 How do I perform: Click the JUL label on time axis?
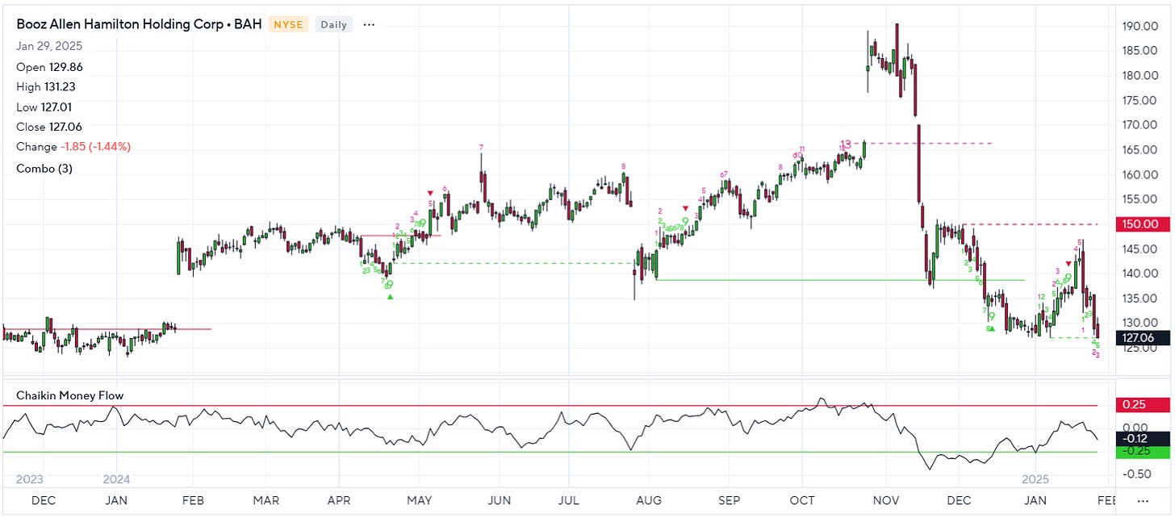coord(570,500)
